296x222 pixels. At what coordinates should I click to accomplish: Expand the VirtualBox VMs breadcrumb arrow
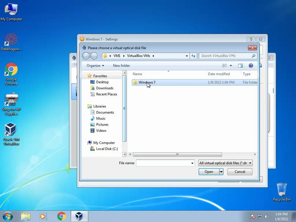[x=153, y=56]
